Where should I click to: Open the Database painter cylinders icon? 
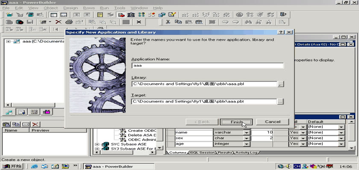(x=162, y=15)
